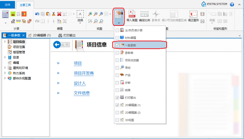The height and width of the screenshot is (139, 244).
Task: Click the 设计人 link
Action: coord(80,83)
